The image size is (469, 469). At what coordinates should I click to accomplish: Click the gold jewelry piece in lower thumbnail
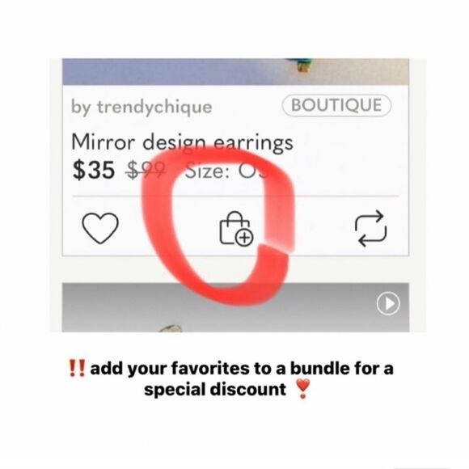pyautogui.click(x=171, y=328)
